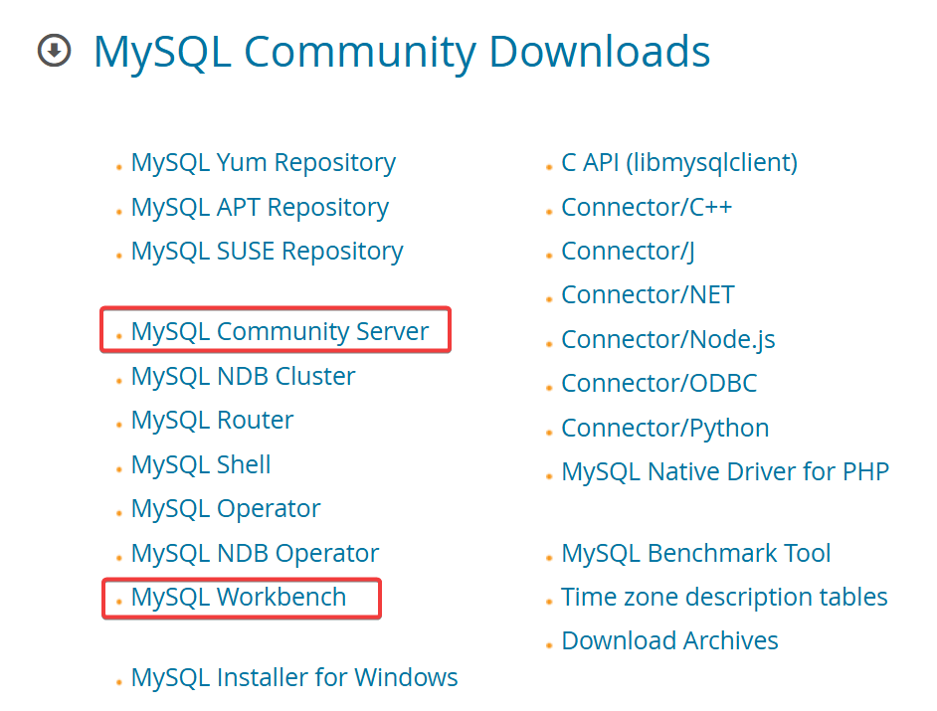
Task: Open the Connector/Python link
Action: [664, 429]
